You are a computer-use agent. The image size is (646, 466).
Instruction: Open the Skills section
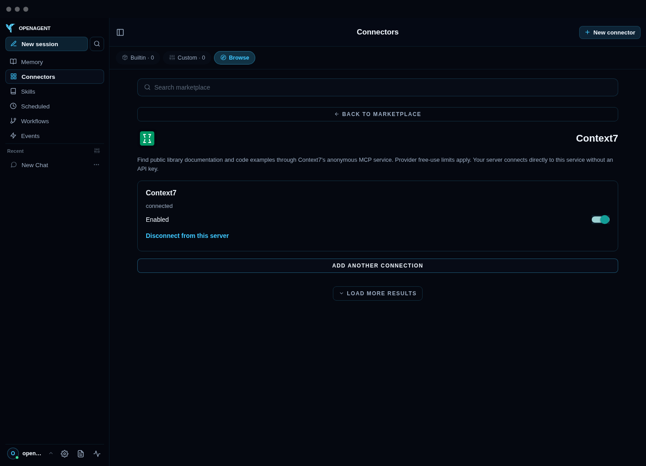click(x=55, y=91)
